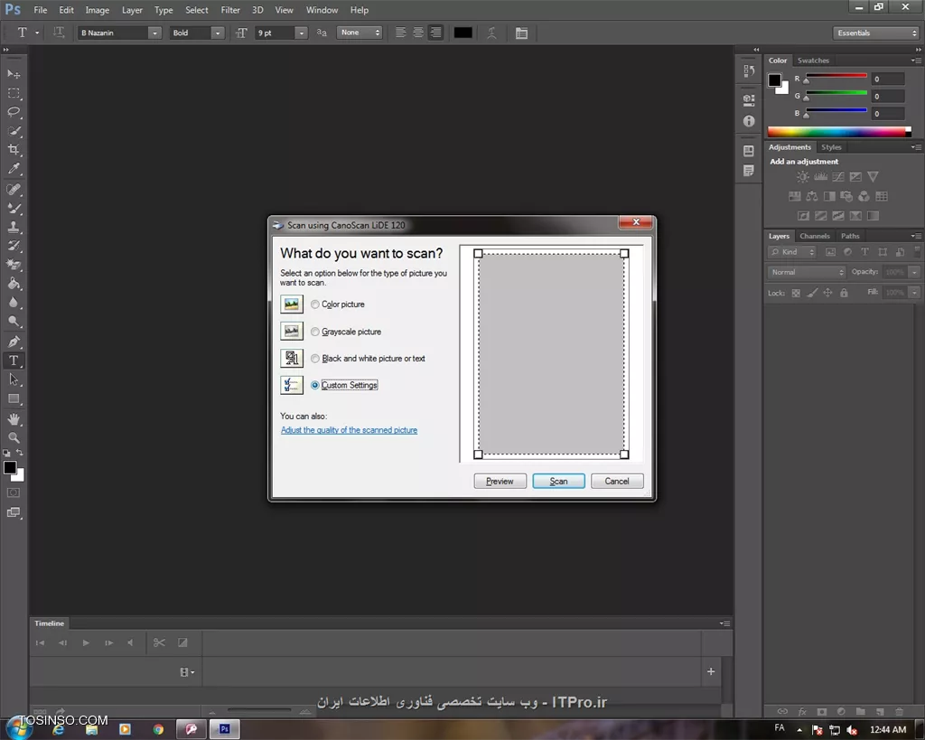The image size is (925, 740).
Task: Open the Color panel flyout menu
Action: [x=916, y=61]
